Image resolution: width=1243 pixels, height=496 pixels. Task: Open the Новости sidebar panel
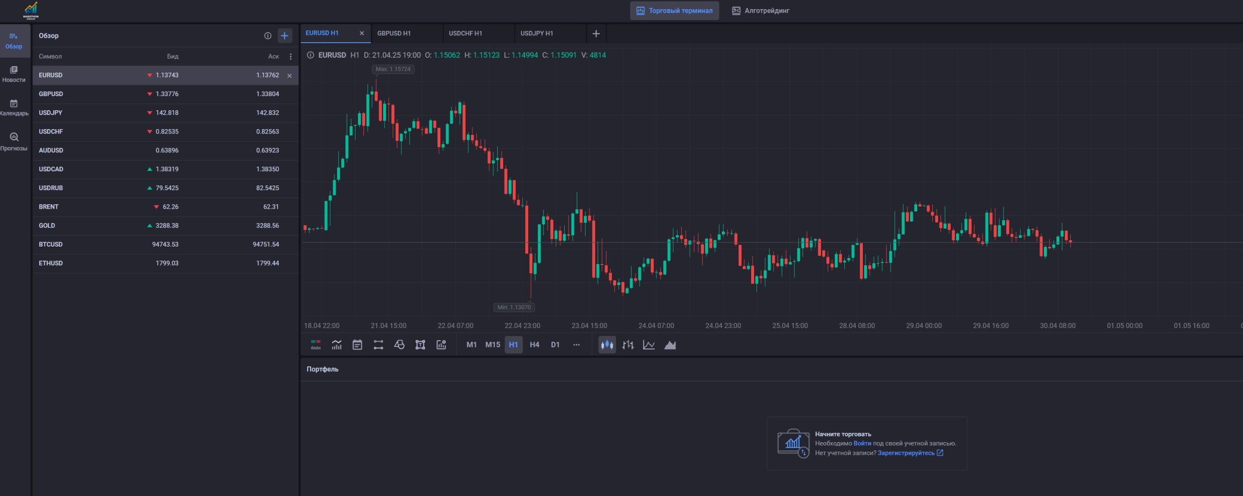[x=14, y=74]
